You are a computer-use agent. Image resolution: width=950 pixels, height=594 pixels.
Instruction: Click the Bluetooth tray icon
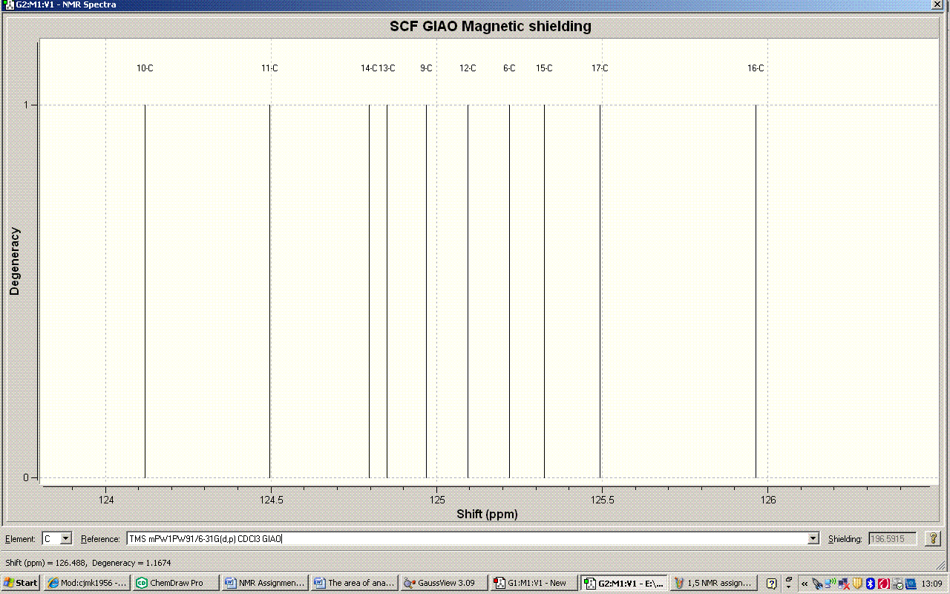pos(871,584)
